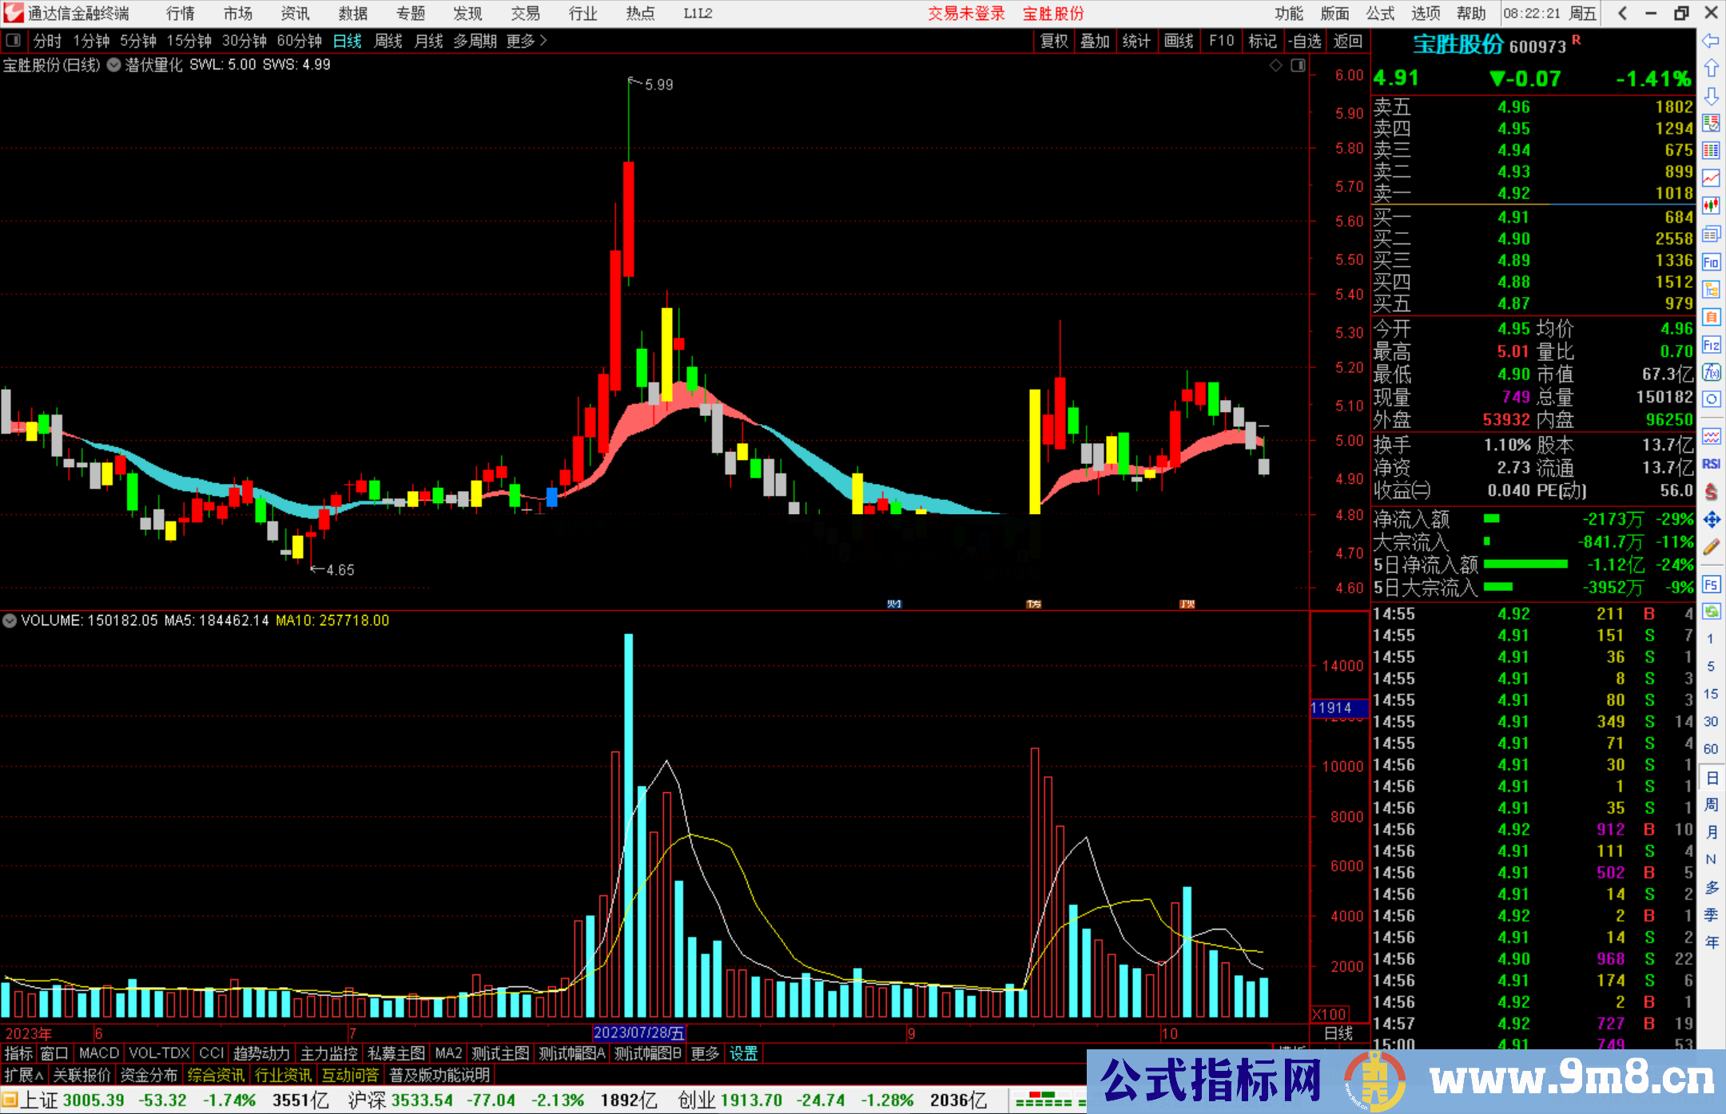Click the candlestick chart icon in sidebar
This screenshot has height=1114, width=1726.
click(1711, 206)
